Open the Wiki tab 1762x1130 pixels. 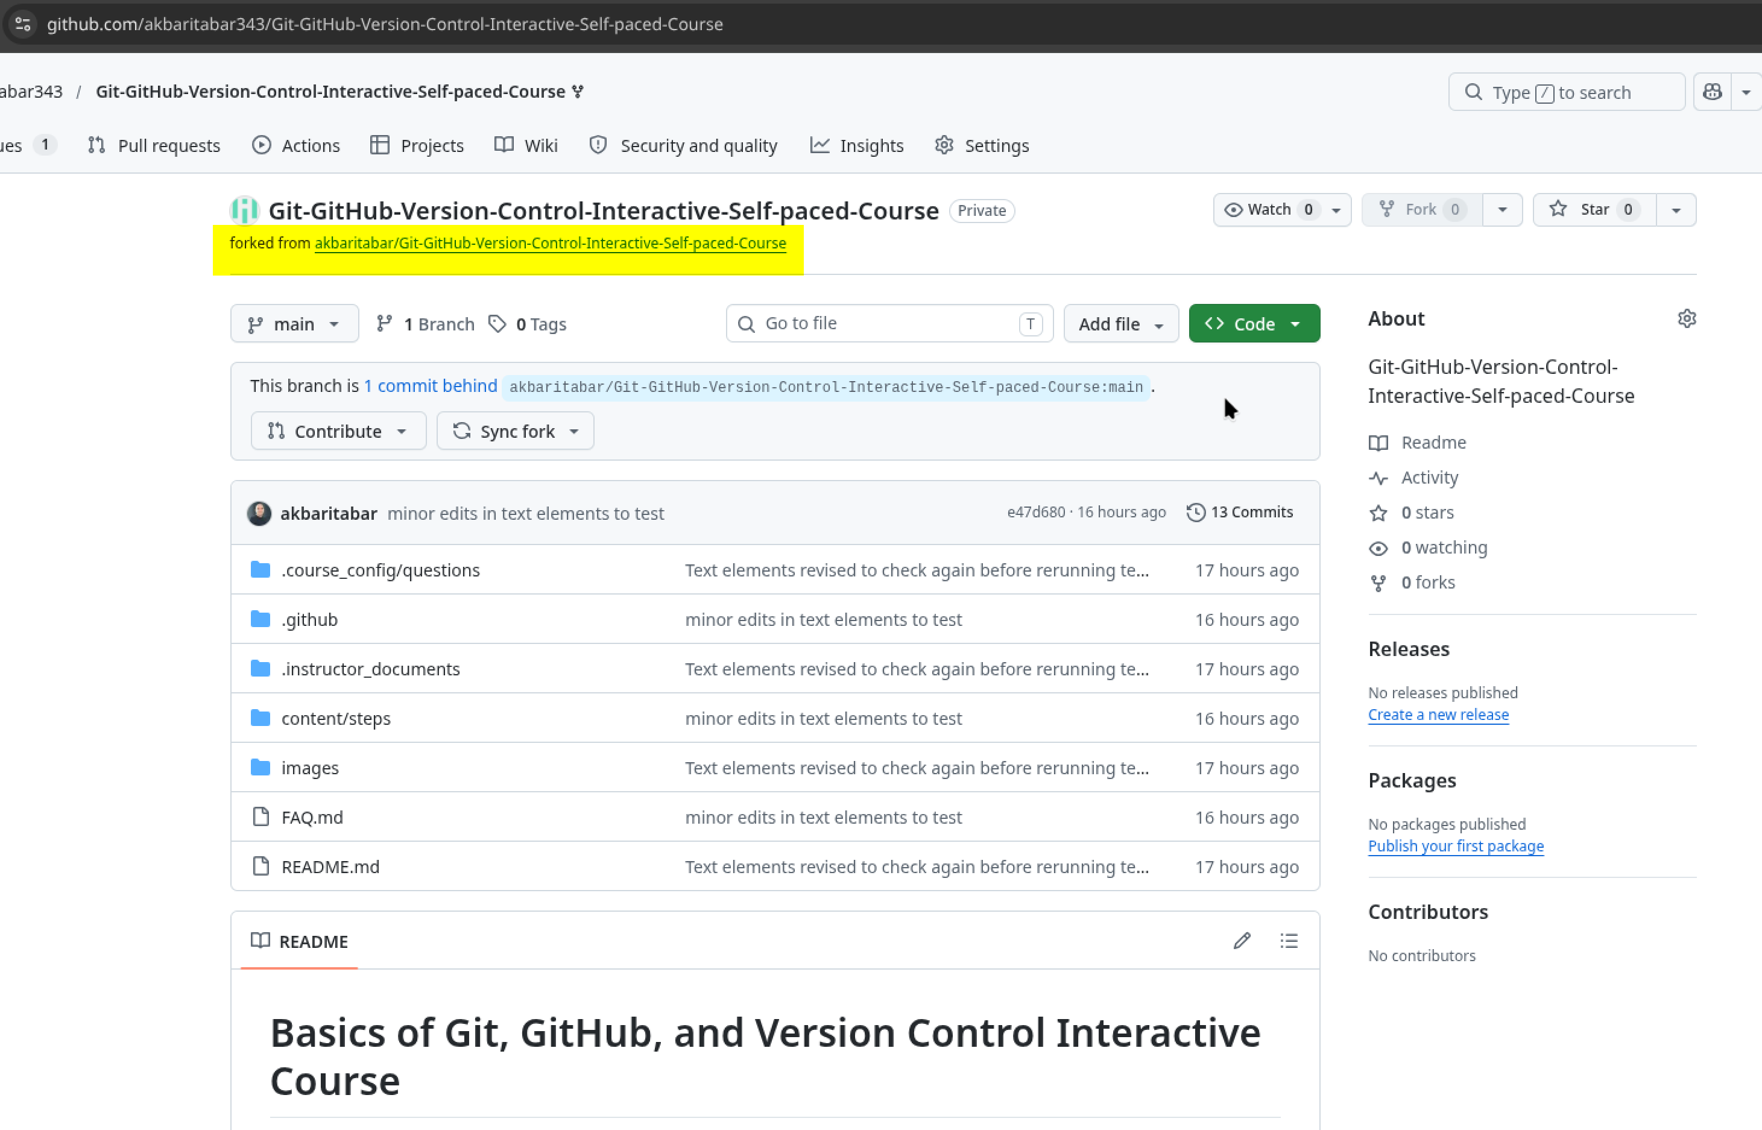[x=526, y=145]
